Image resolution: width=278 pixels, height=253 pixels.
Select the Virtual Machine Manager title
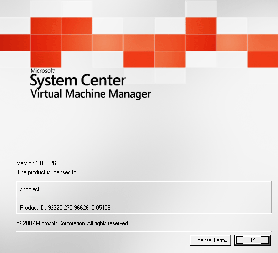tap(90, 94)
